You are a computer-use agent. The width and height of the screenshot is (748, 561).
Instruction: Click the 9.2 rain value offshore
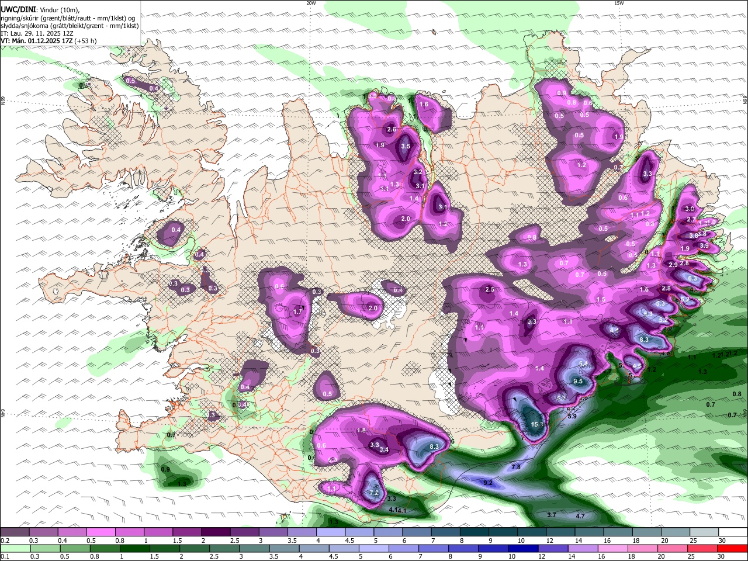[488, 483]
